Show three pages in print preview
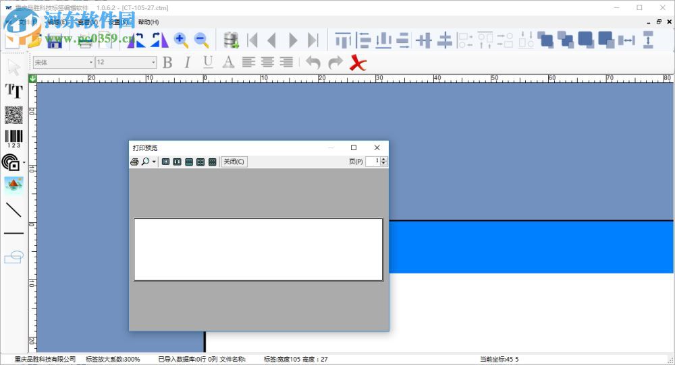This screenshot has height=365, width=675. coord(189,162)
